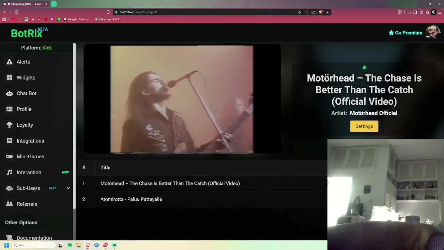444x250 pixels.
Task: Switch to the Interaction BotRix browser tab
Action: pos(25,4)
